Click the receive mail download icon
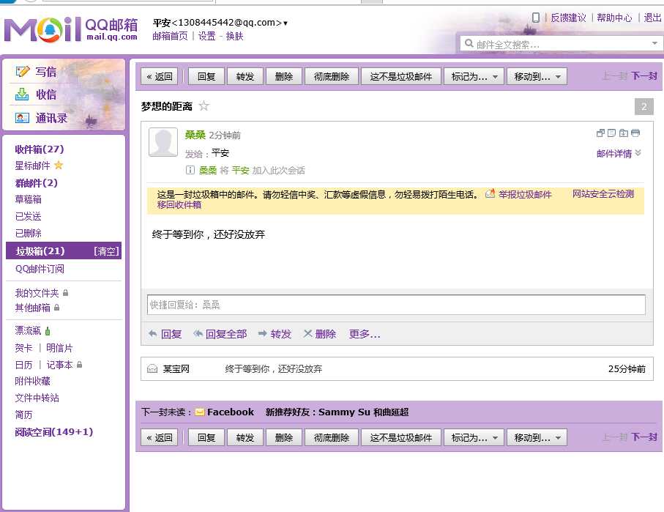 (x=23, y=94)
